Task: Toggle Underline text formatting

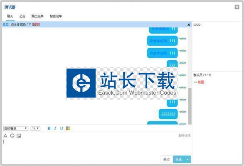Action: click(x=62, y=128)
